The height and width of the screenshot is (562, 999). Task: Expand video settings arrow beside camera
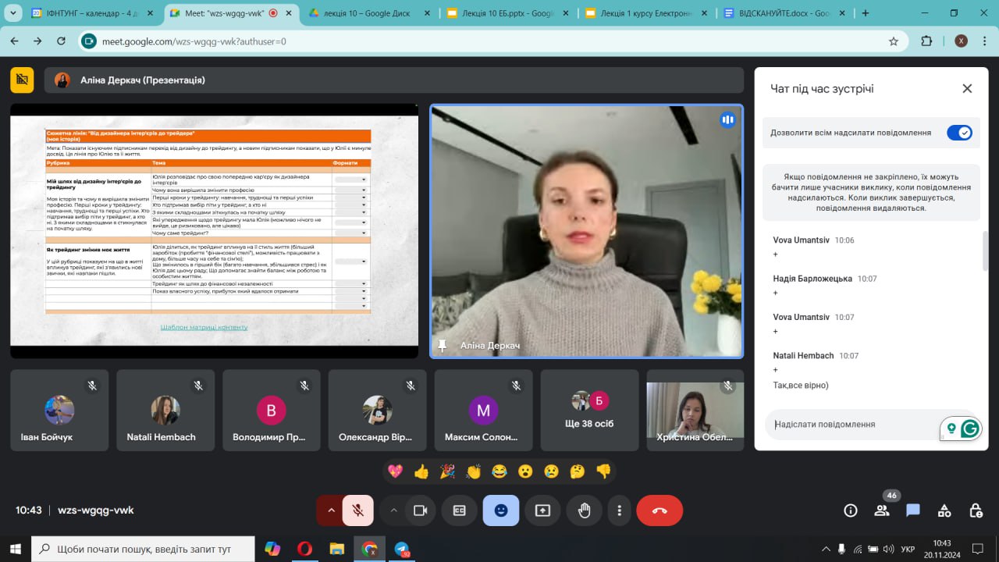(x=393, y=510)
